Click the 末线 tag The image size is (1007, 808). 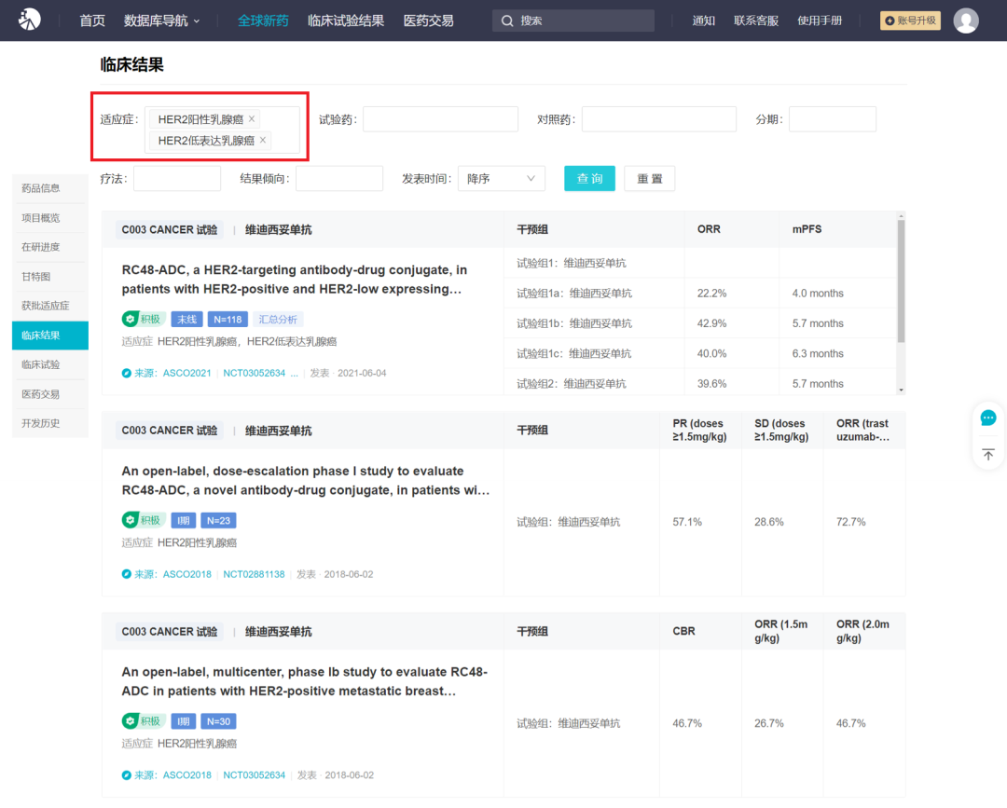pyautogui.click(x=186, y=319)
